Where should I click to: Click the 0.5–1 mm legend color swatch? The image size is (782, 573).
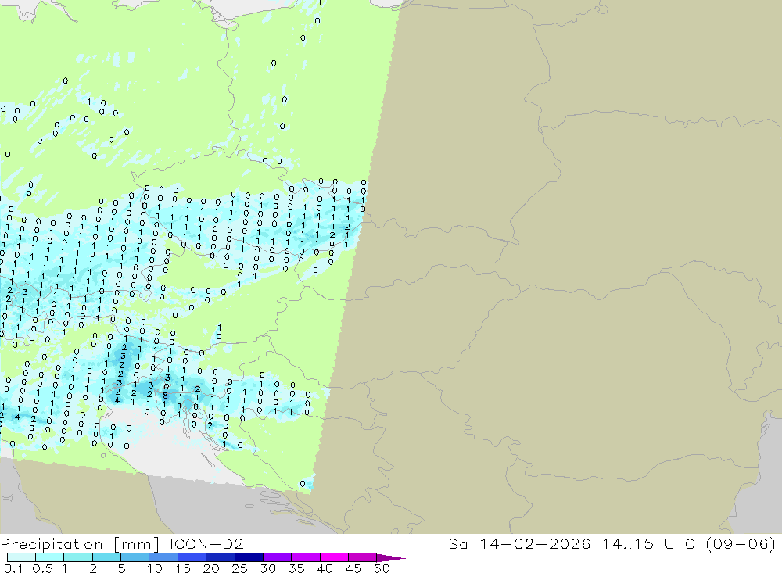[x=49, y=557]
